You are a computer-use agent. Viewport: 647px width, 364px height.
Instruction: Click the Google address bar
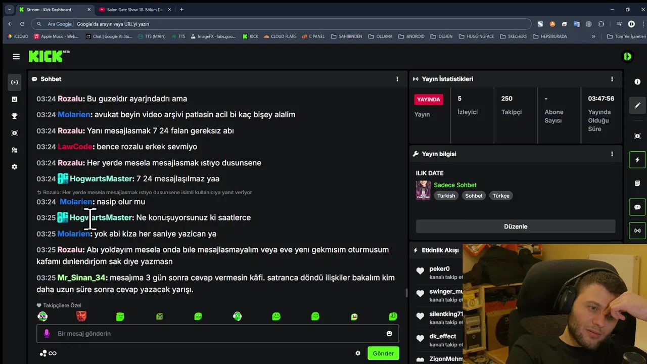point(281,24)
